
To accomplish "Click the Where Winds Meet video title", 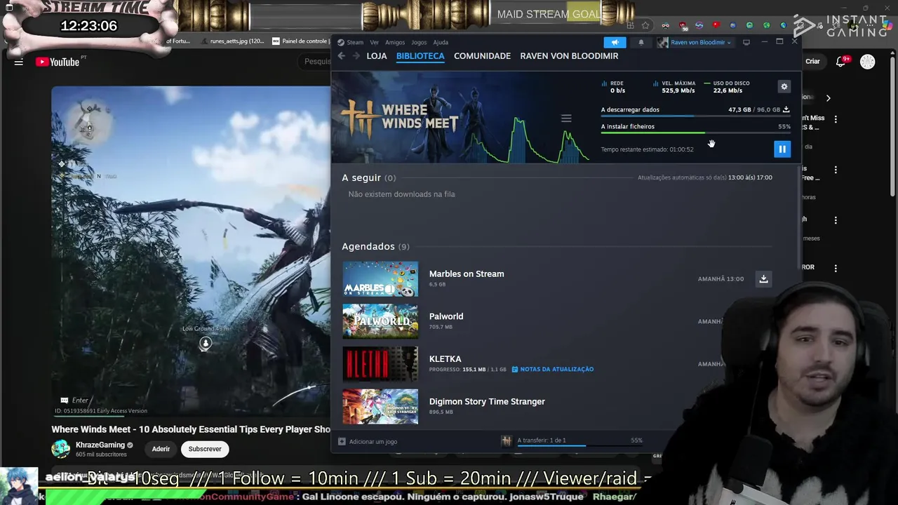I will click(191, 429).
